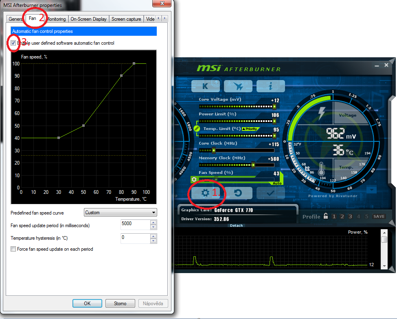Switch to the partially visible Video tab
Image resolution: width=397 pixels, height=319 pixels.
click(150, 19)
